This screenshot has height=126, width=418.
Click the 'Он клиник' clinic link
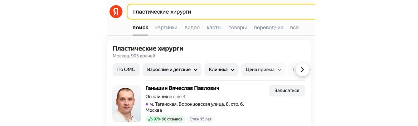coord(157,96)
